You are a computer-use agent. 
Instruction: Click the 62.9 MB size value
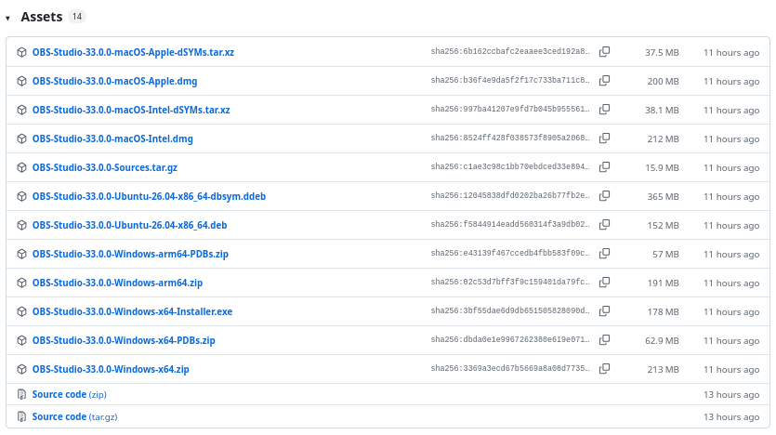[x=662, y=340]
